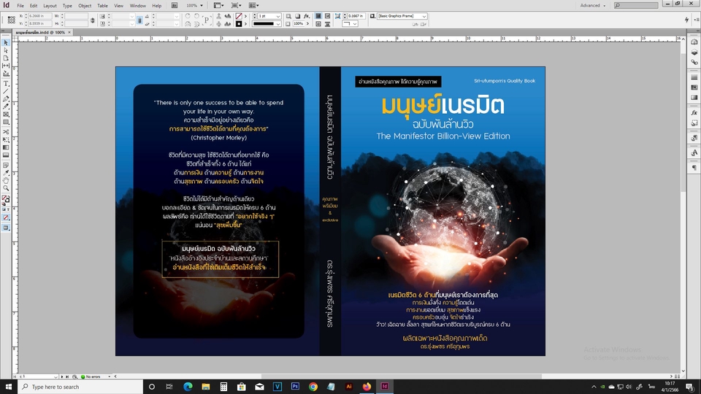Open the control panel flyout menu

[x=696, y=20]
